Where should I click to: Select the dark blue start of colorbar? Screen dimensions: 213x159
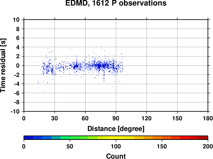click(29, 138)
